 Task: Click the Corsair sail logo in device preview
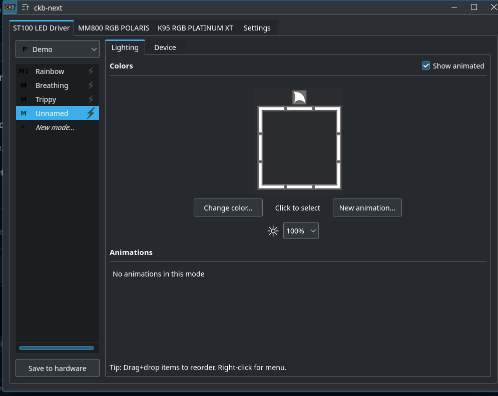pyautogui.click(x=299, y=97)
